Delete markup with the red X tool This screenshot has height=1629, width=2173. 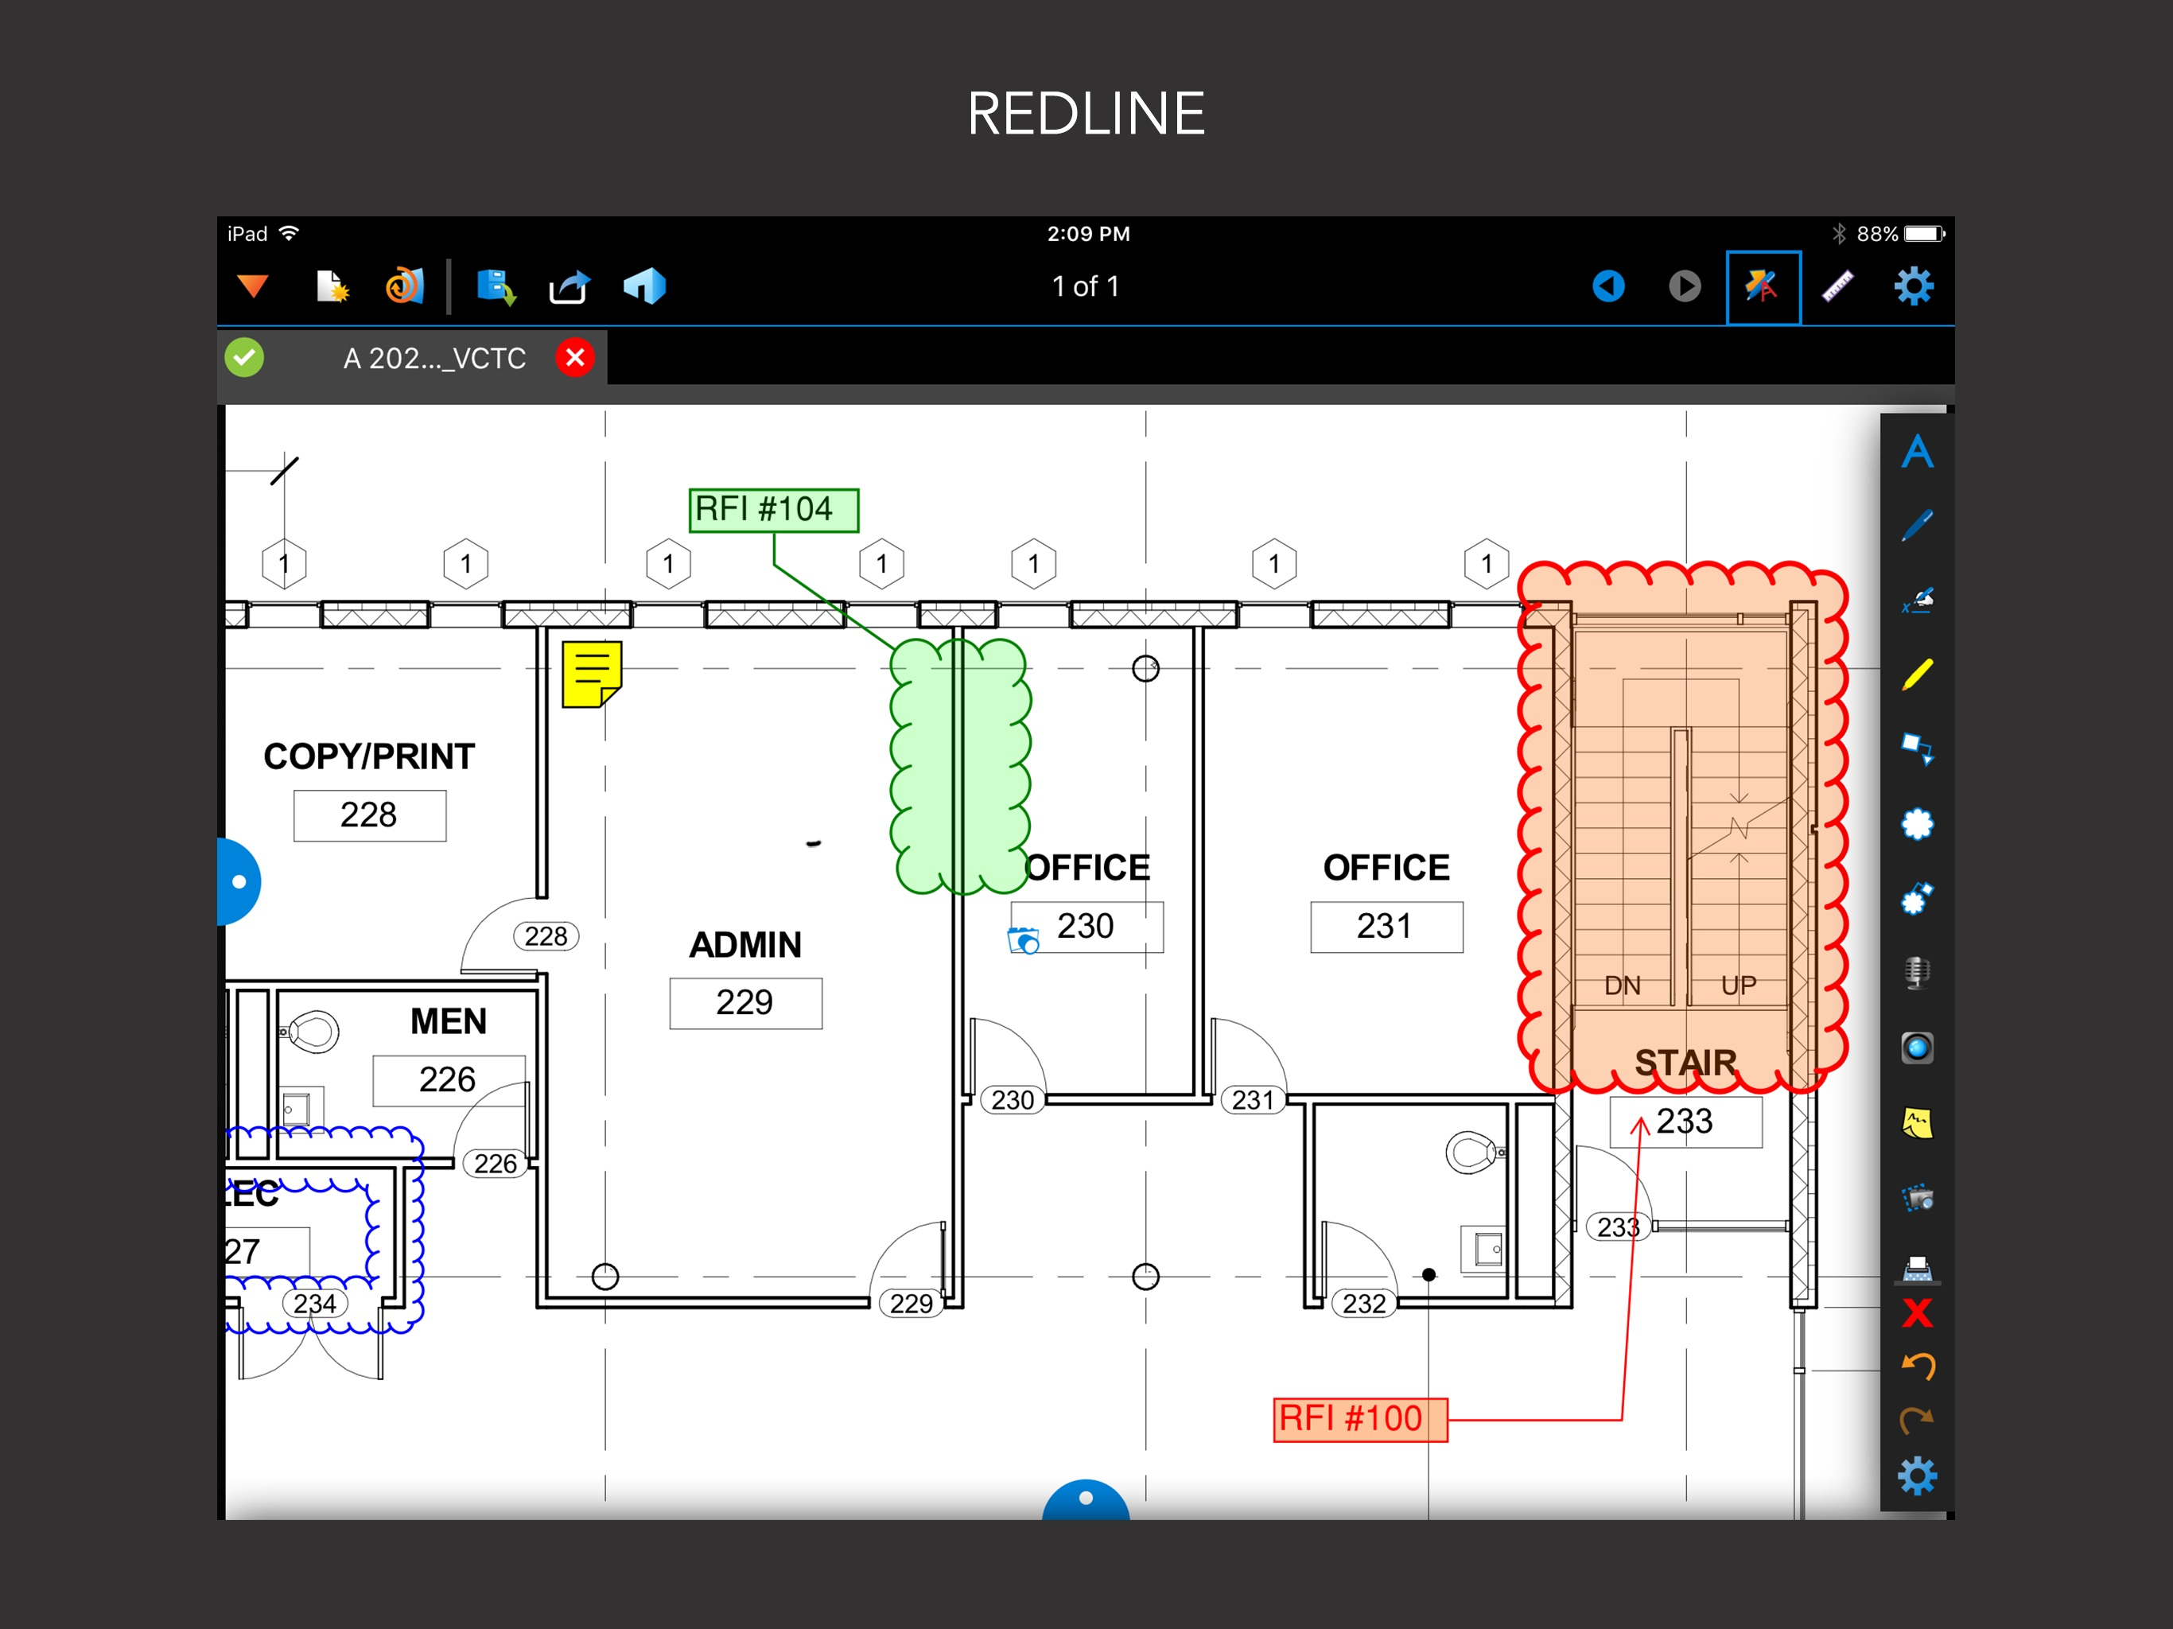click(x=1917, y=1312)
